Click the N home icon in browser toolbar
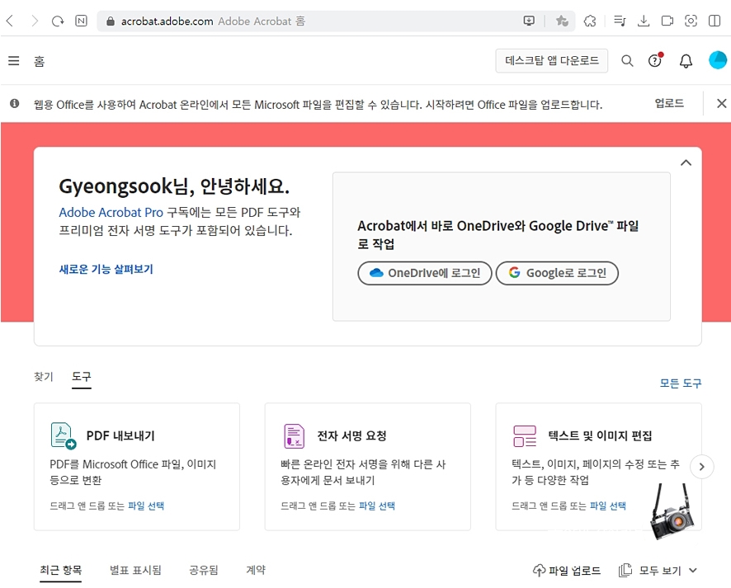 tap(81, 21)
